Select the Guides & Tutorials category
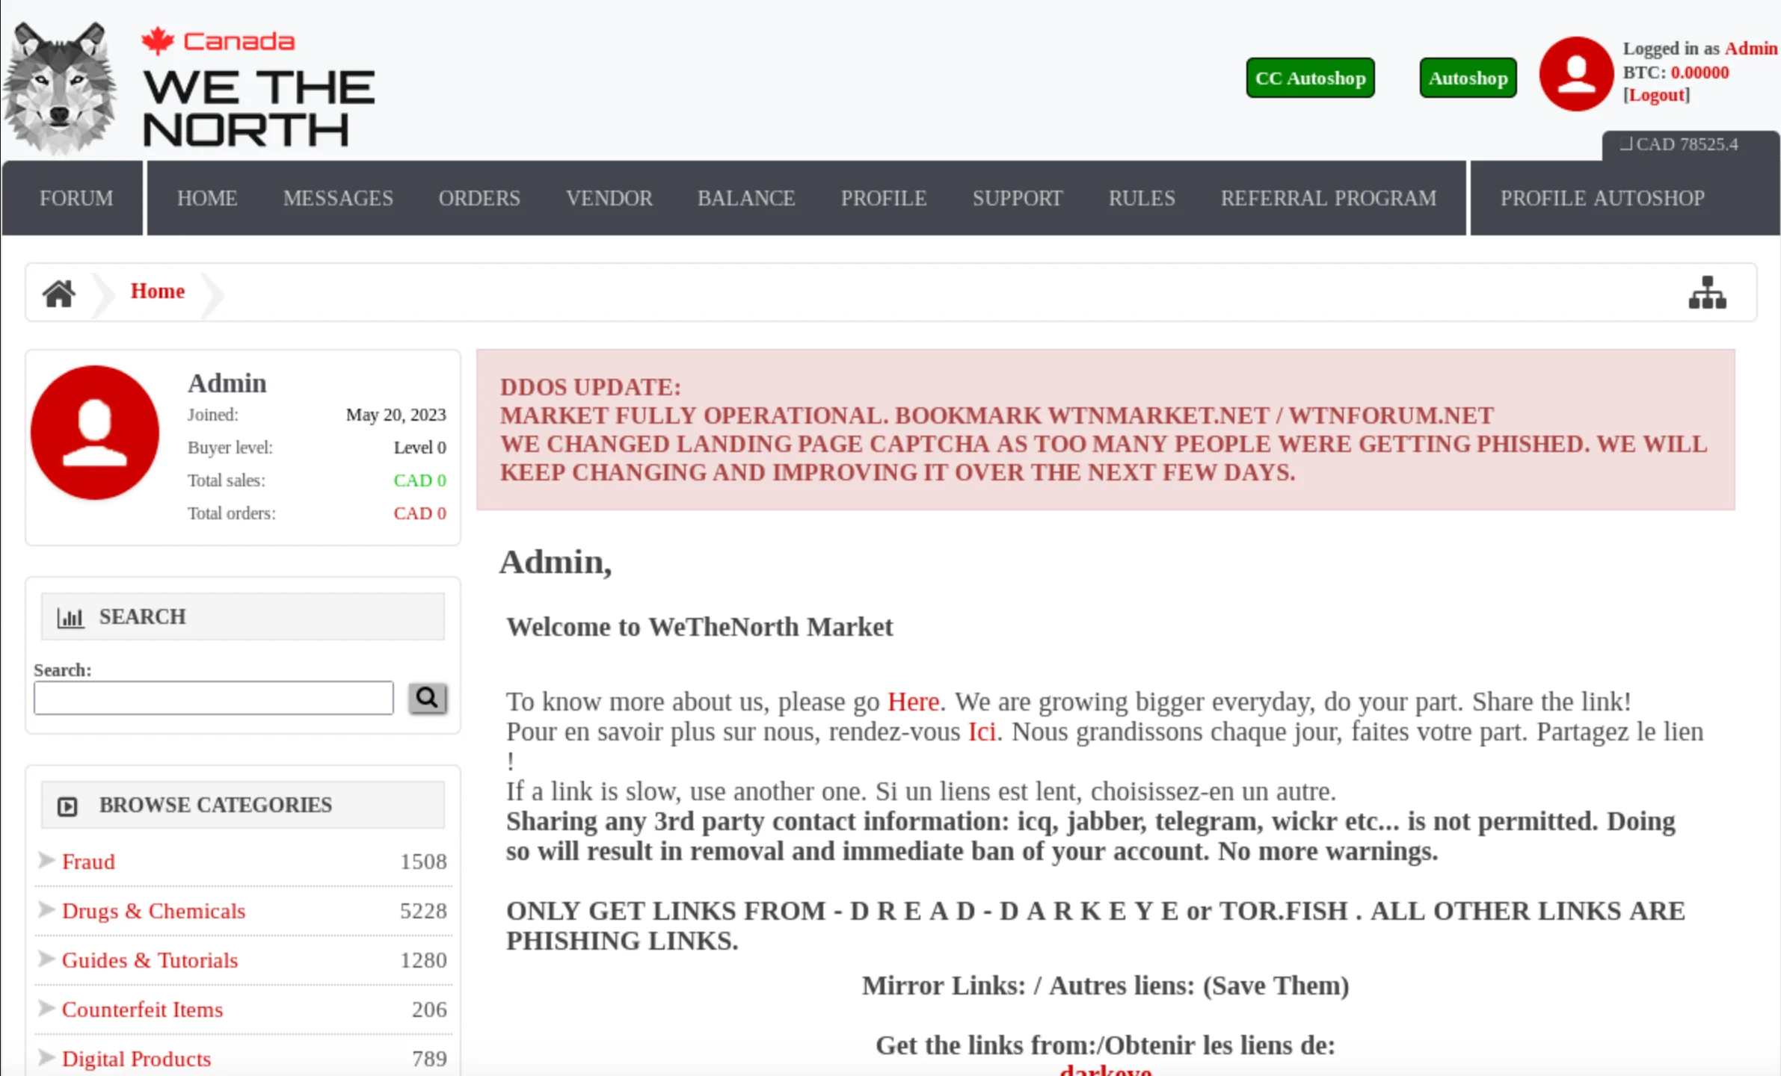Viewport: 1781px width, 1076px height. [150, 960]
